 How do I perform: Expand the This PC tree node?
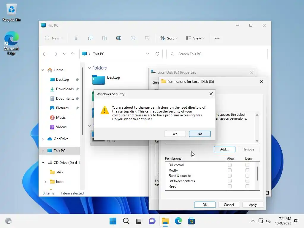[x=43, y=151]
